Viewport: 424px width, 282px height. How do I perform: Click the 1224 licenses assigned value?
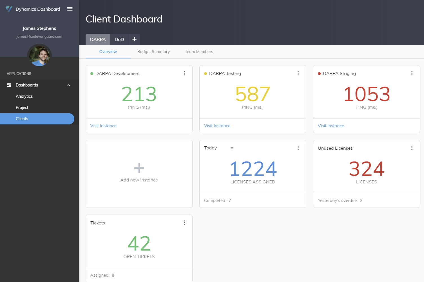click(x=253, y=169)
